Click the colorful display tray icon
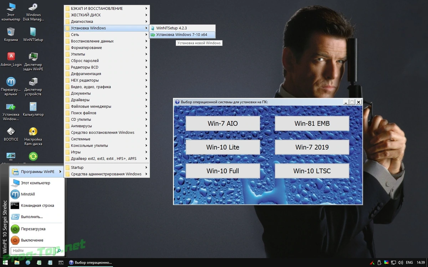This screenshot has width=428, height=267. pos(386,262)
